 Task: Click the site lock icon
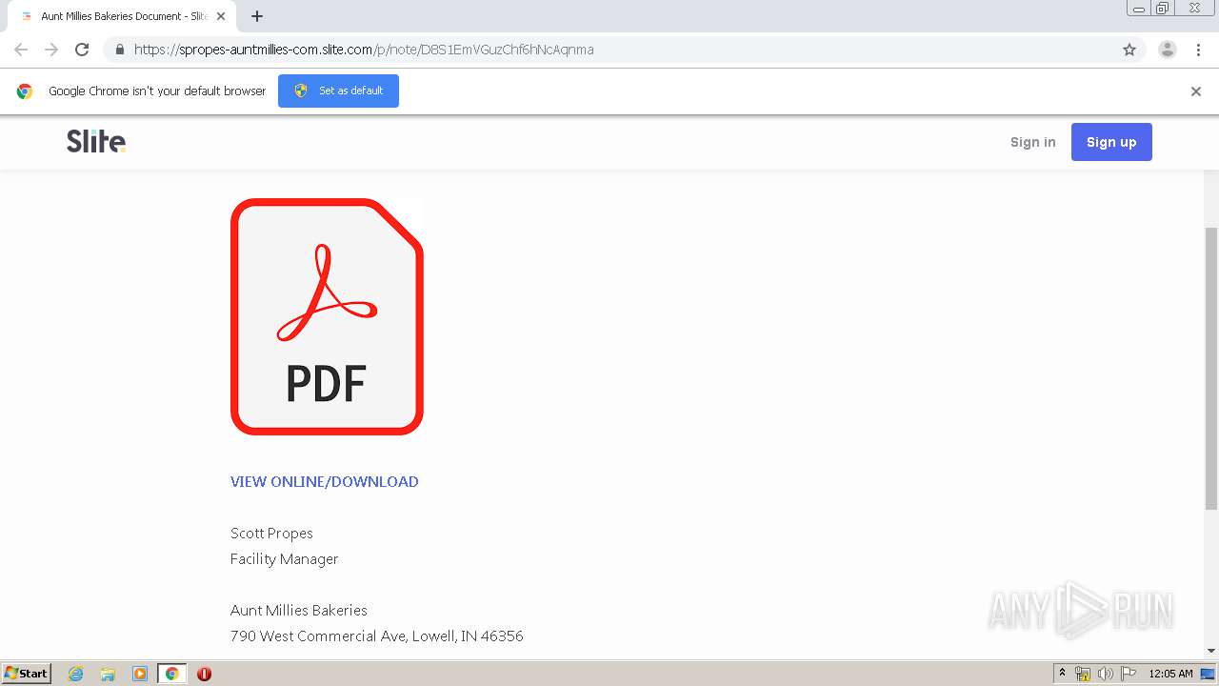[119, 50]
